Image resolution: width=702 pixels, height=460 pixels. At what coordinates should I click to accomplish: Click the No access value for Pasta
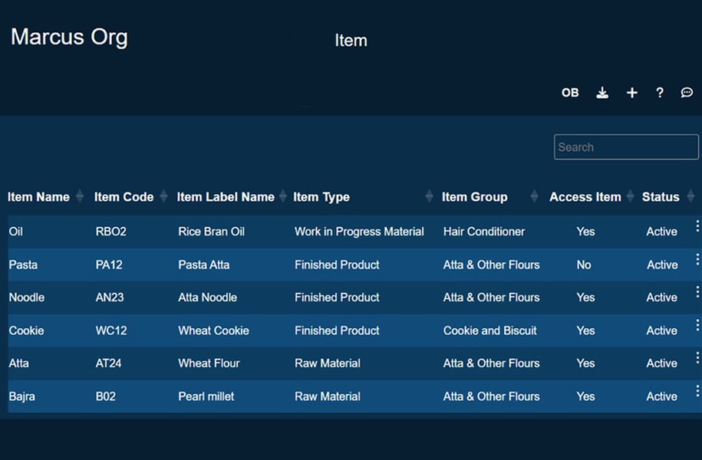coord(584,264)
